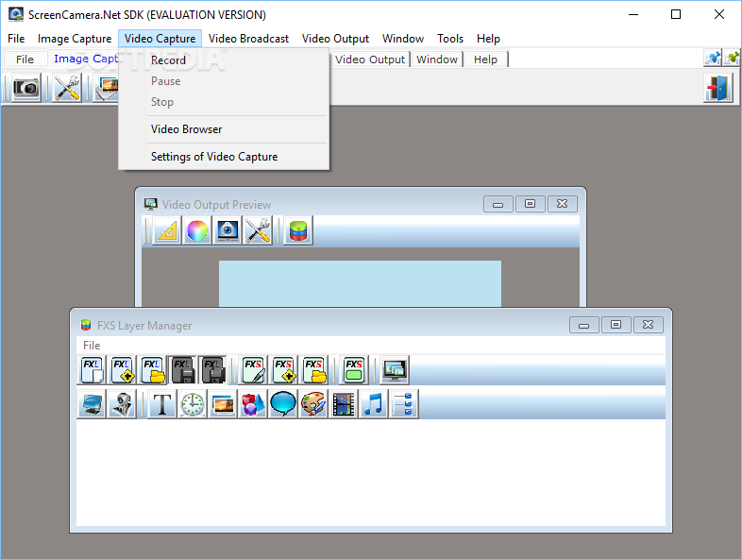The width and height of the screenshot is (742, 560).
Task: Open the Help menu in menu bar
Action: (x=488, y=39)
